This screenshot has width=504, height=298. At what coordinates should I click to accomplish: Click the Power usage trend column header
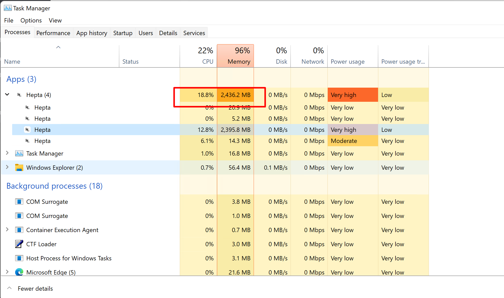(x=404, y=56)
